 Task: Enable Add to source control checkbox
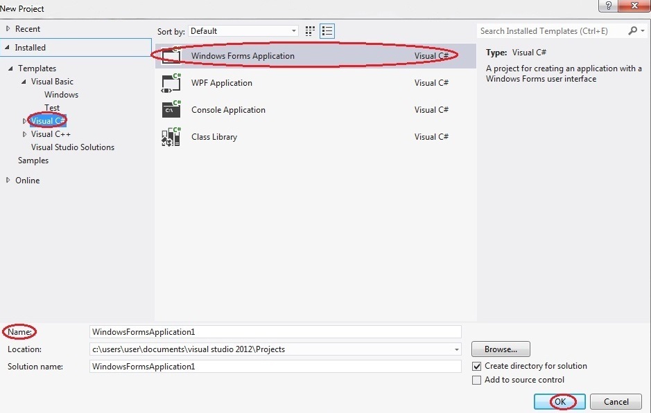[476, 380]
